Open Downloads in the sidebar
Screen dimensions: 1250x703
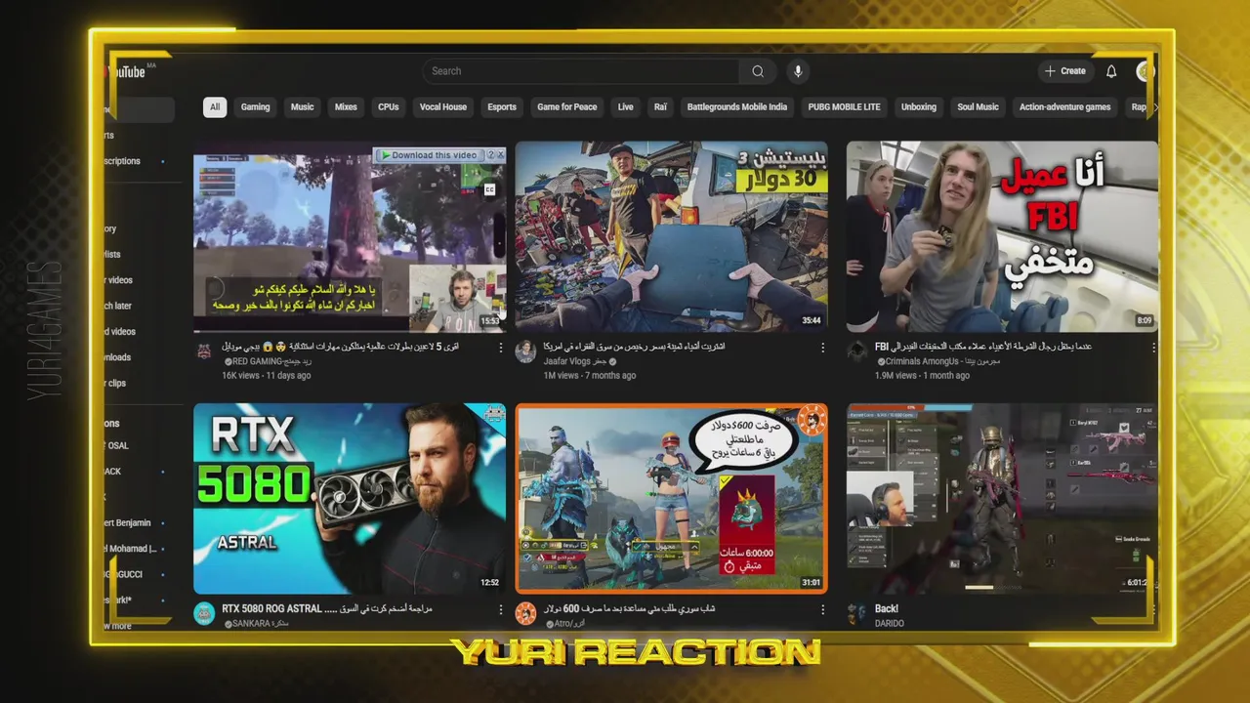pos(117,357)
